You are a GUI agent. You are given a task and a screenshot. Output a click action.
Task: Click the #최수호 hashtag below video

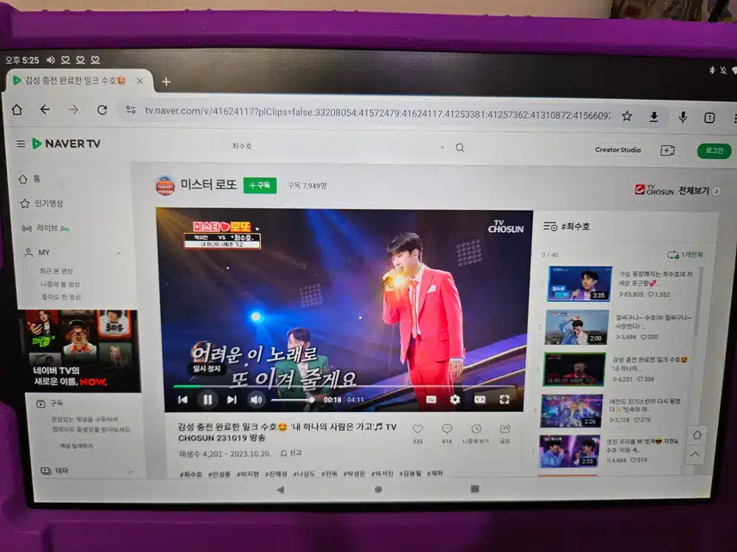tap(191, 474)
